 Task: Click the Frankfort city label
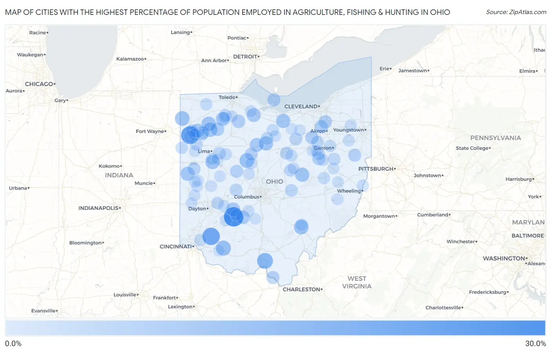[164, 298]
